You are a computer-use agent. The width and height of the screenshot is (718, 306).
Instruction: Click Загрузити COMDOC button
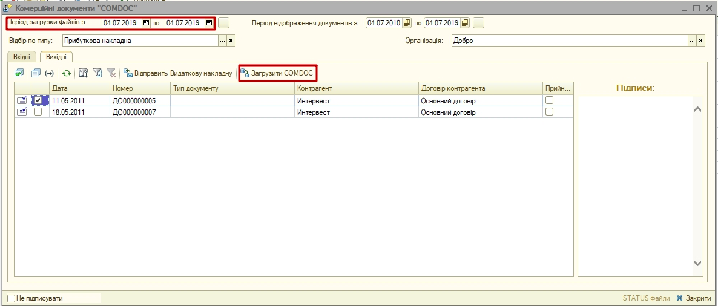pos(277,73)
